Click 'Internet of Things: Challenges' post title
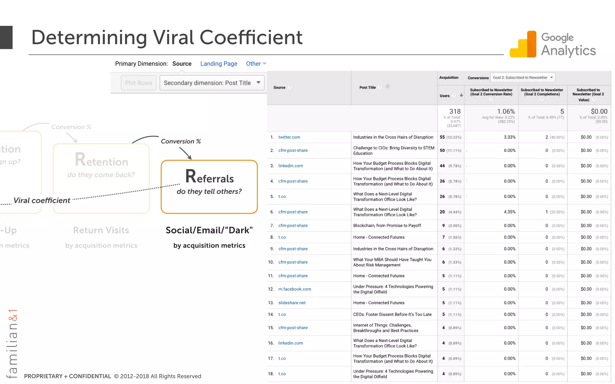The image size is (615, 384). tap(386, 328)
